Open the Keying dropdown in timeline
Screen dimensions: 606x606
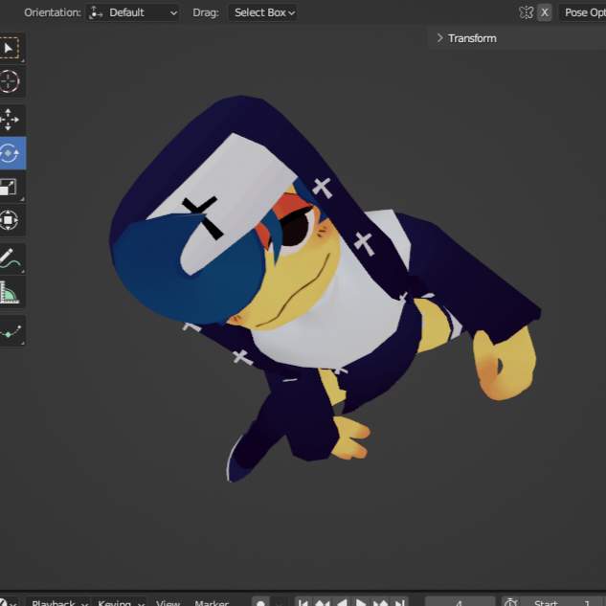point(119,602)
